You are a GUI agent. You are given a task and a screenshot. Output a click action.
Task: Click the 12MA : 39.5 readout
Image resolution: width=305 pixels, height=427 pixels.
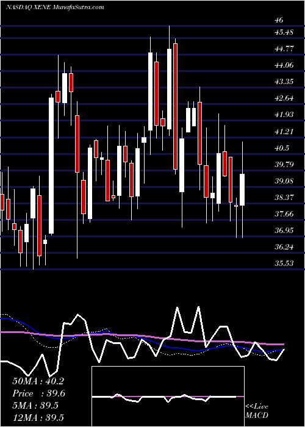(38, 417)
